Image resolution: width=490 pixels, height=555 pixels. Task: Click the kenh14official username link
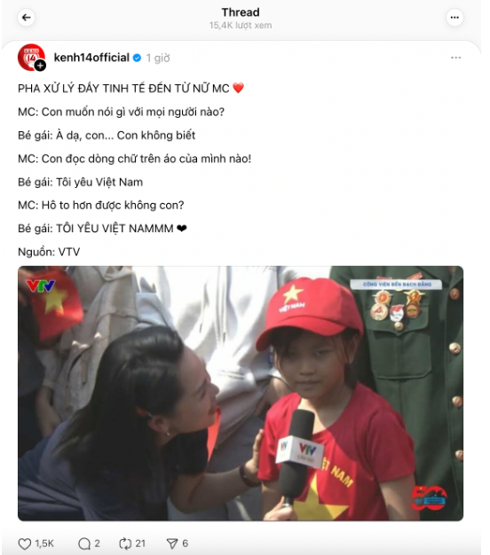[x=91, y=58]
